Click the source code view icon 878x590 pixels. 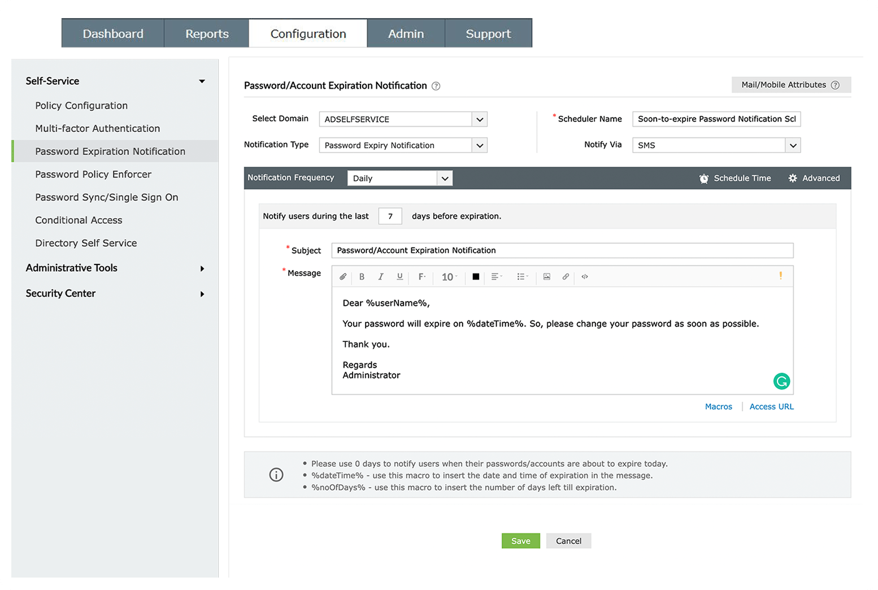pyautogui.click(x=585, y=277)
